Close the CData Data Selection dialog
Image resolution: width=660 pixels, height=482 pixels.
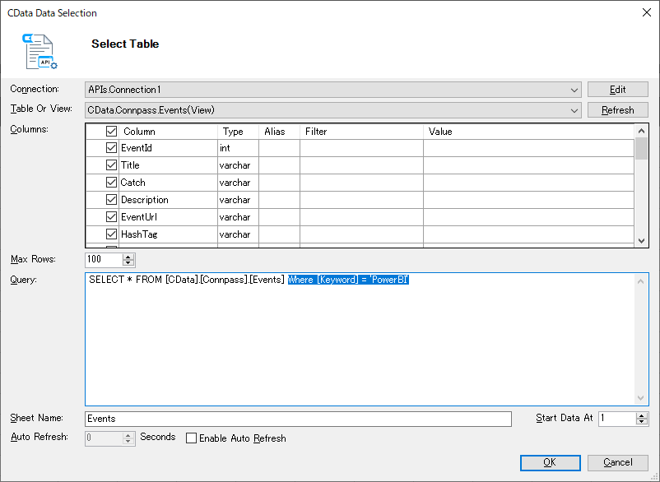click(644, 12)
